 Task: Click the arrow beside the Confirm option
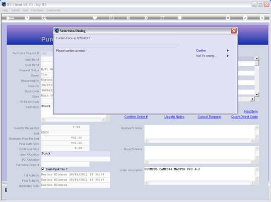coord(228,50)
